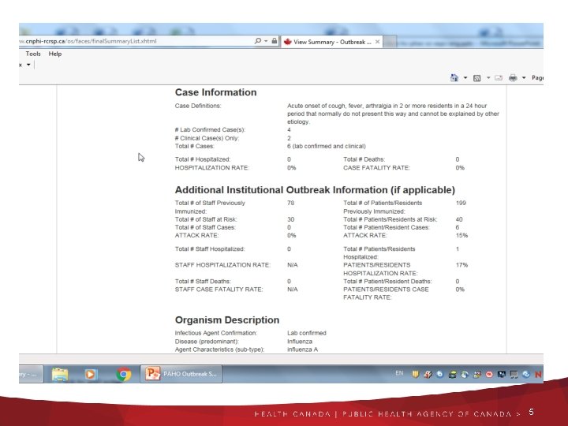Screen dimensions: 568x426
Task: Click the Infectious Agent Confirmation label
Action: [x=216, y=333]
